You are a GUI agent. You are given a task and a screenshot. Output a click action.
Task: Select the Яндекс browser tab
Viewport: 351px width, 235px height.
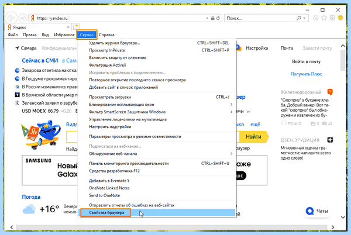tap(38, 27)
